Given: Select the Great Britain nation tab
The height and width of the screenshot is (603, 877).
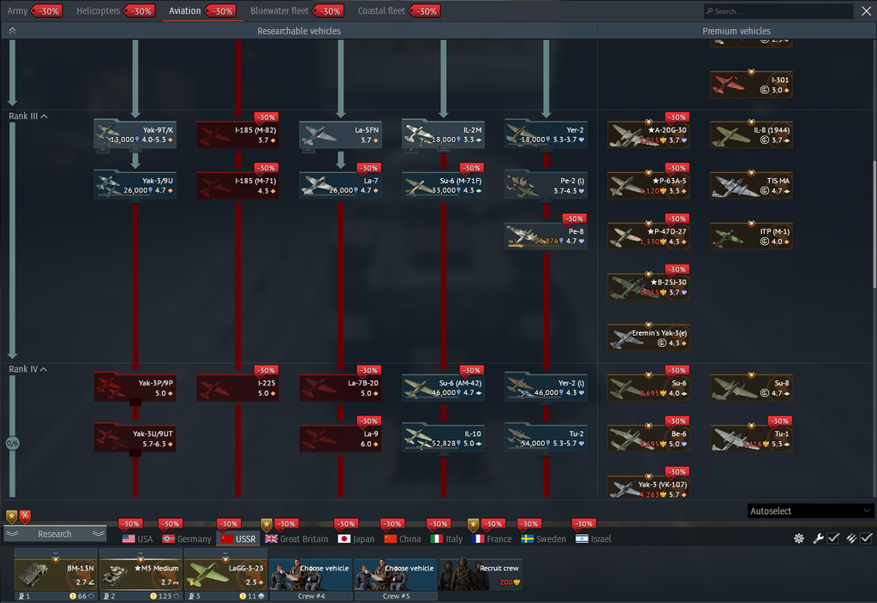Looking at the screenshot, I should pos(296,539).
